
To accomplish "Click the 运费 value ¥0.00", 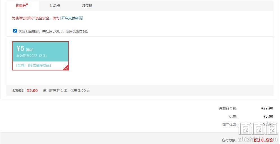I will [268, 116].
